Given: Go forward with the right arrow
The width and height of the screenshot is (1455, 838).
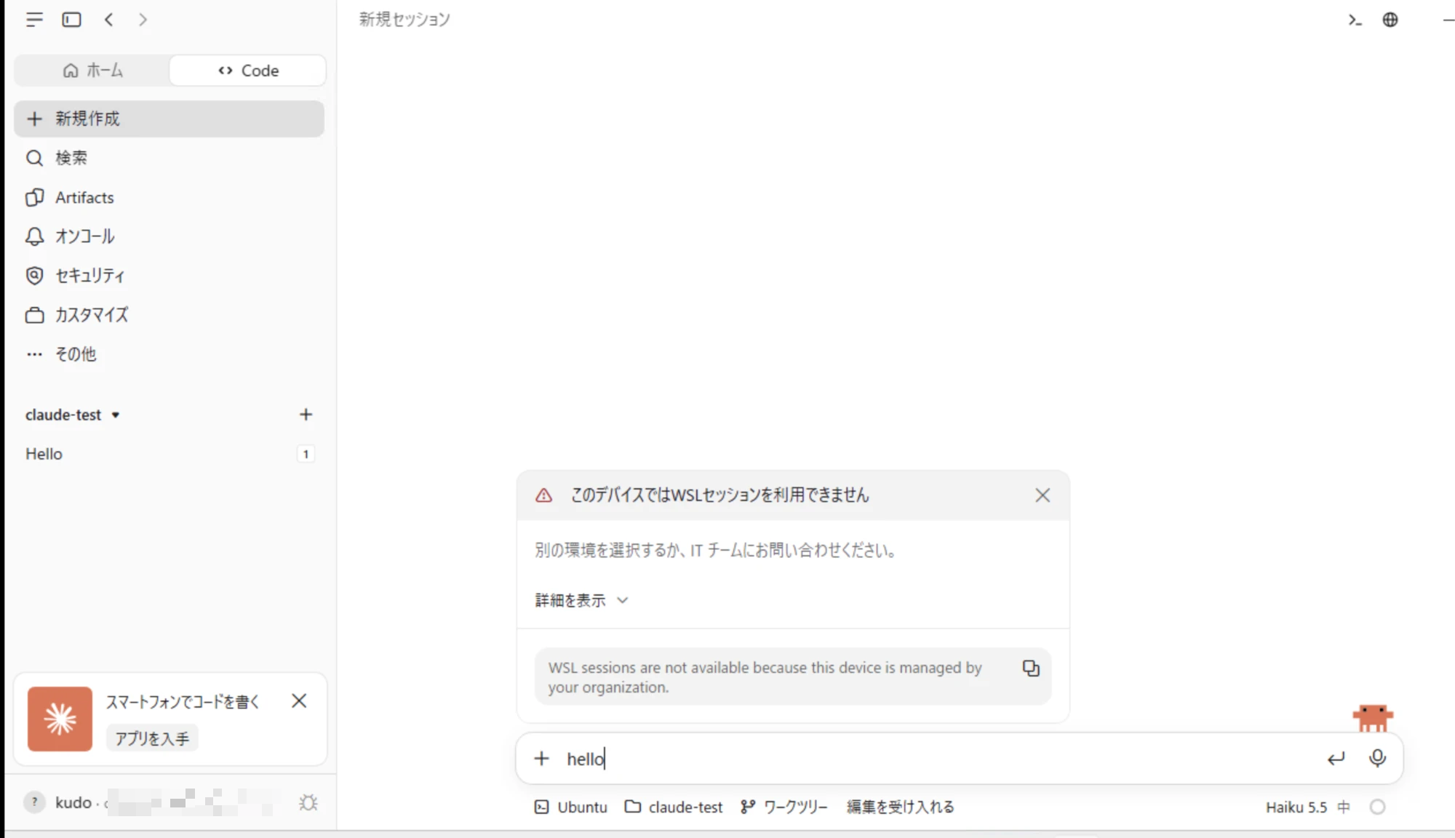Looking at the screenshot, I should (143, 20).
